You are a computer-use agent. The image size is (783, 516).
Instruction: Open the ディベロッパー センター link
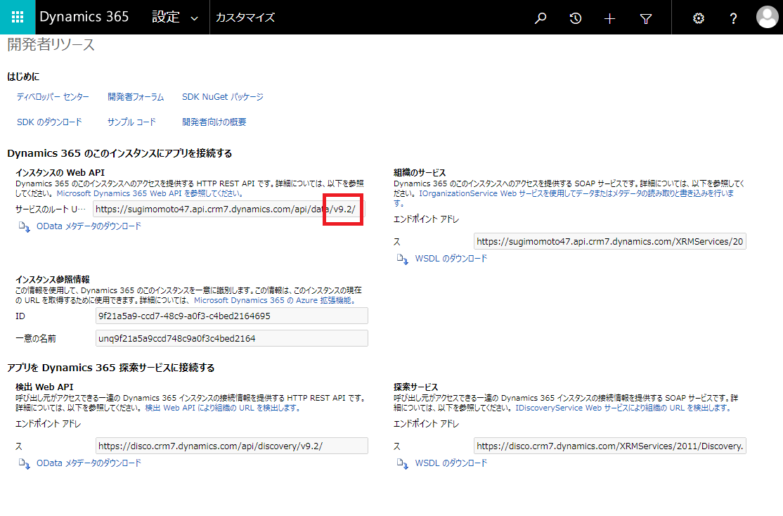(53, 97)
